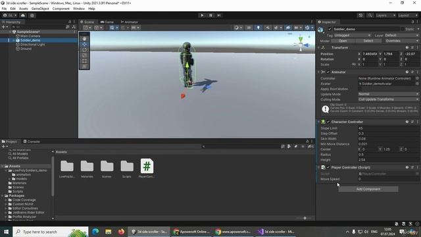
Task: Switch to the Console tab
Action: coord(32,142)
